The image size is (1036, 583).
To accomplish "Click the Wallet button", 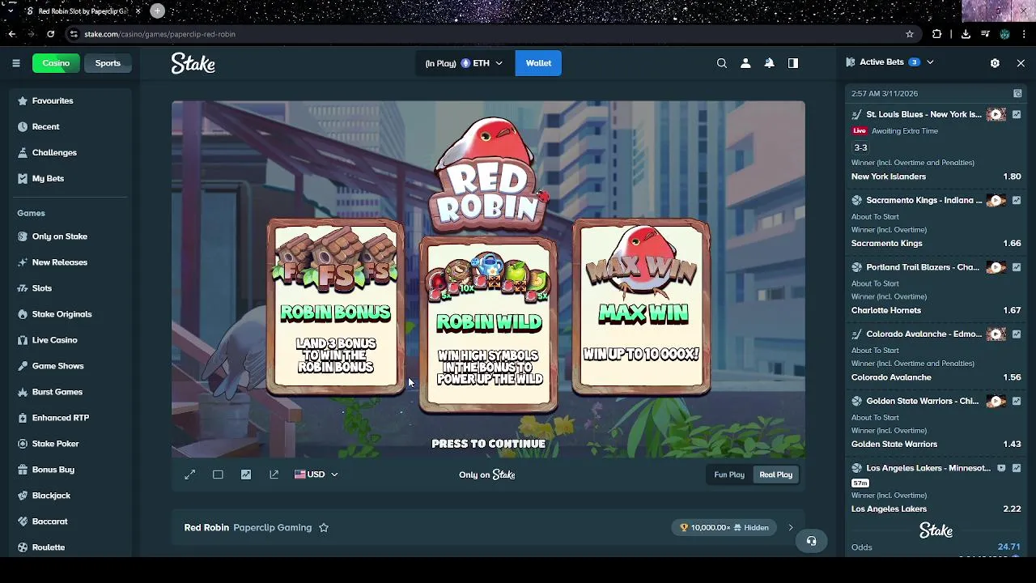I will tap(538, 63).
